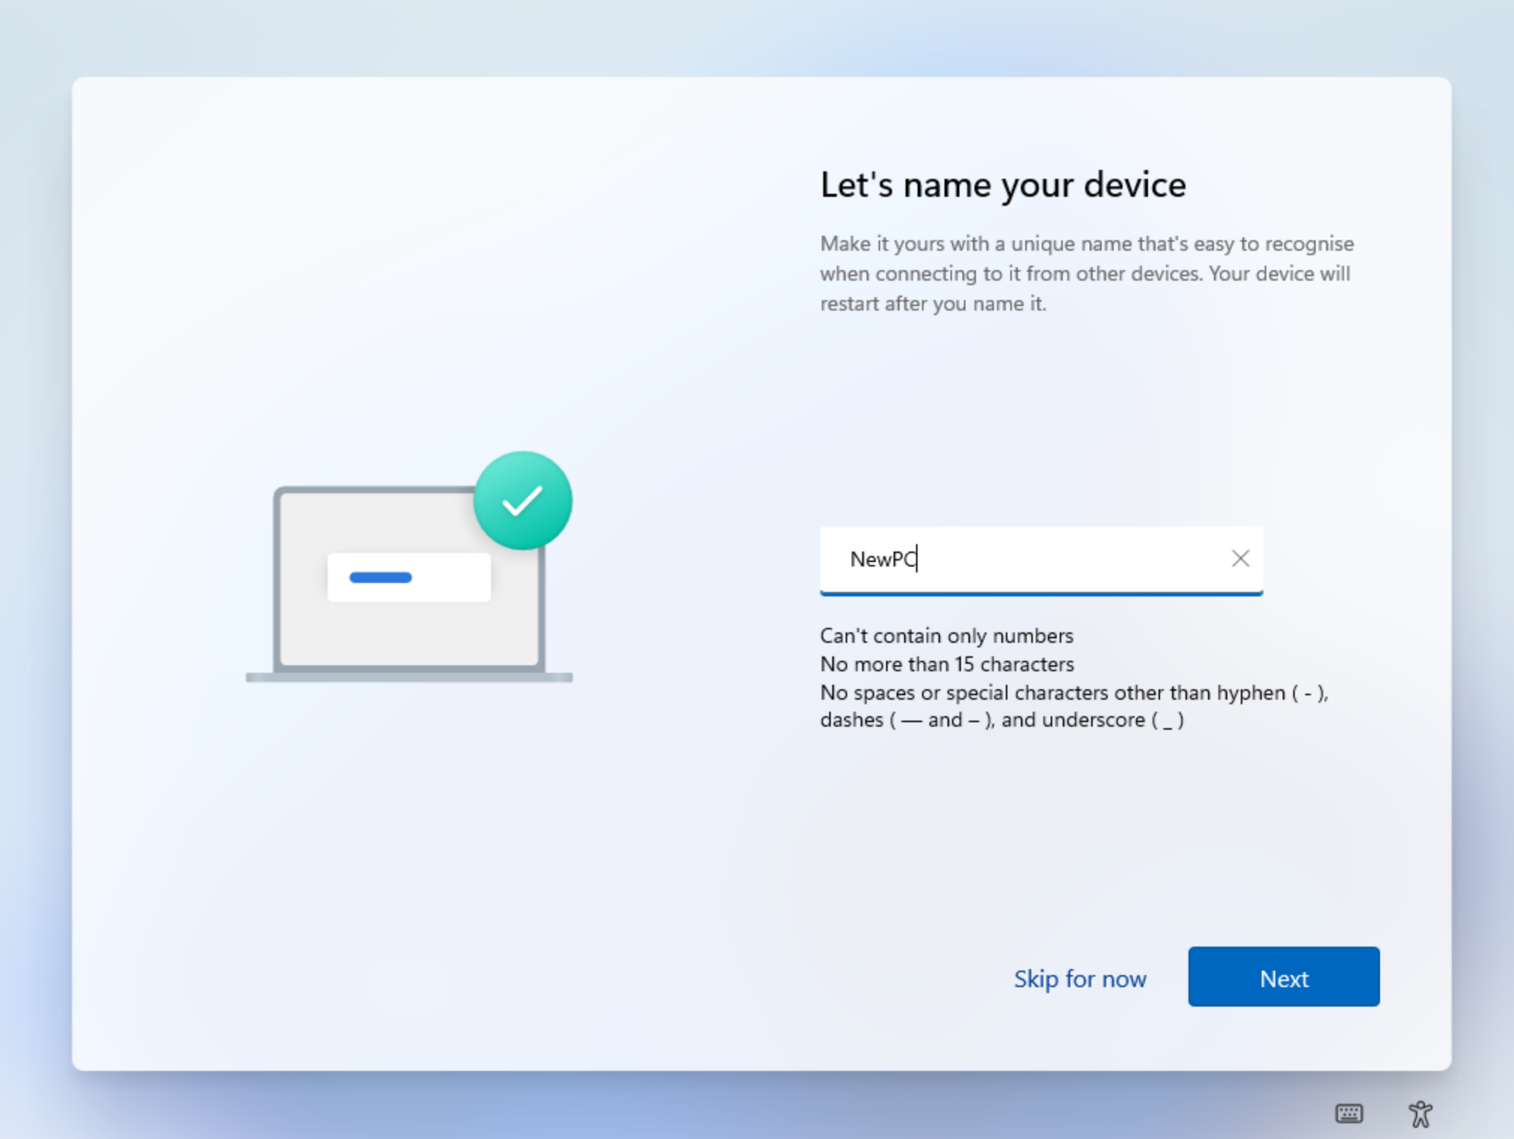Click the blue underline of name field
The height and width of the screenshot is (1139, 1514).
pos(1040,593)
